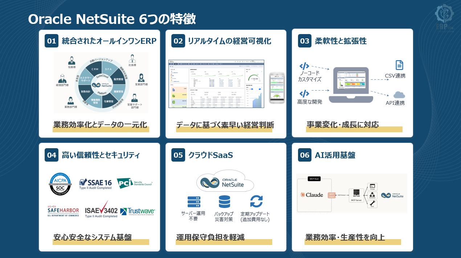Click the periodic update refresh icon
Image resolution: width=461 pixels, height=258 pixels.
256,201
